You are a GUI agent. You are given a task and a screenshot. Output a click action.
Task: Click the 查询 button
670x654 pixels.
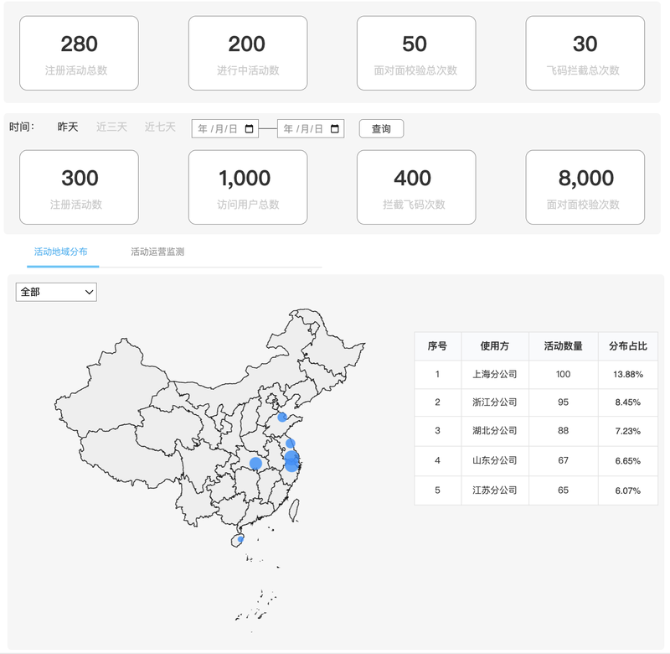[381, 129]
